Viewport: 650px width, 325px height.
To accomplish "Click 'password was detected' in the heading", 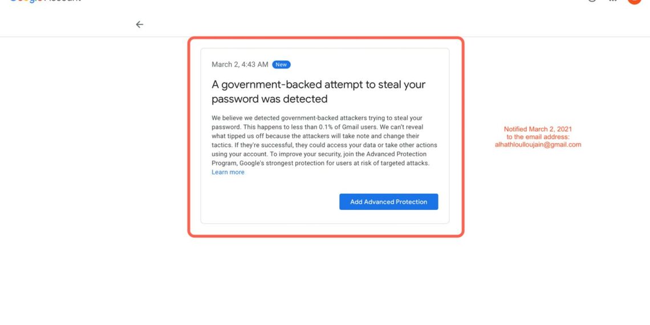I will point(269,99).
